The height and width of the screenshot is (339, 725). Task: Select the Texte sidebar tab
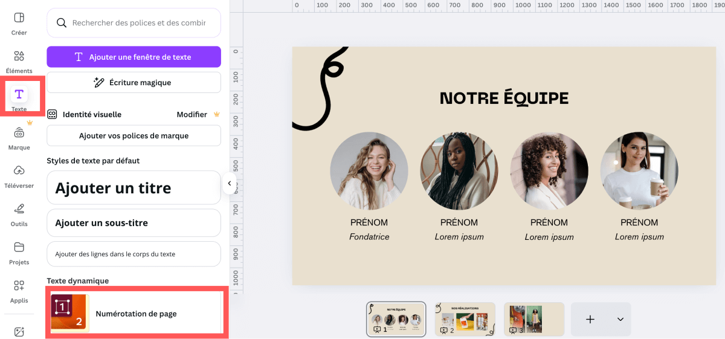pos(19,99)
